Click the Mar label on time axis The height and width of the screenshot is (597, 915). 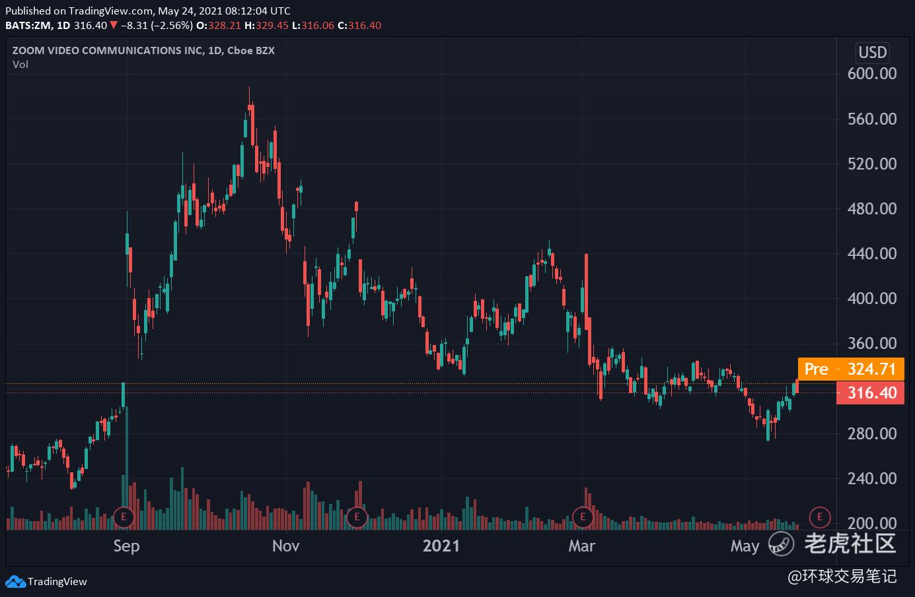[x=582, y=546]
